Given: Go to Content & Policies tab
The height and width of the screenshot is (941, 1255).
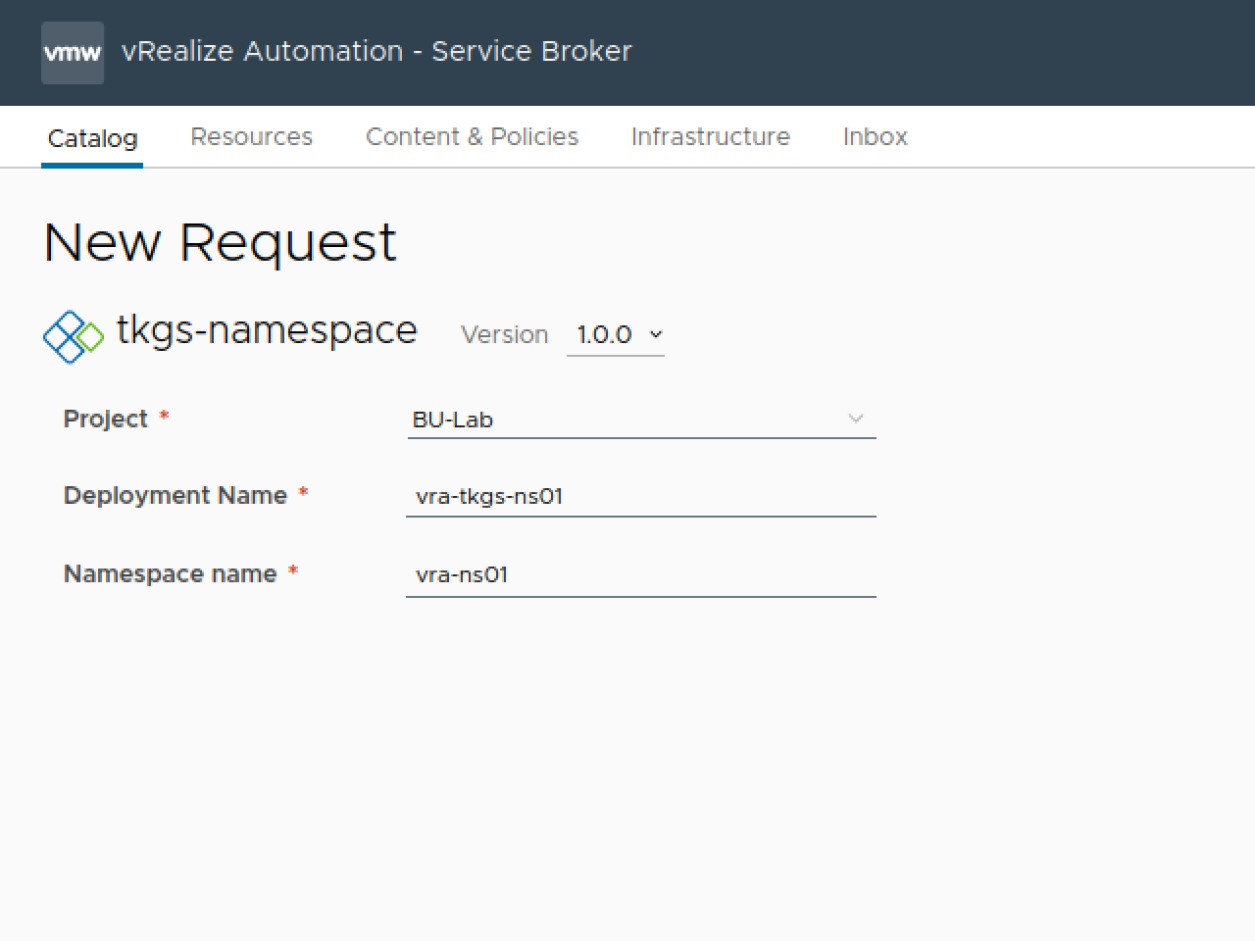Looking at the screenshot, I should 472,136.
